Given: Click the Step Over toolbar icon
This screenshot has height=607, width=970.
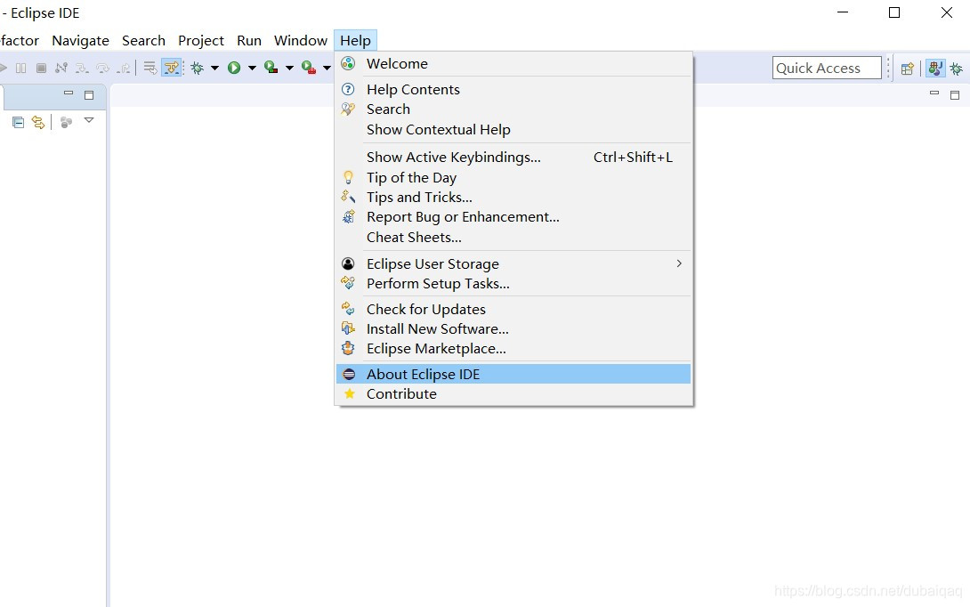Looking at the screenshot, I should (x=102, y=68).
